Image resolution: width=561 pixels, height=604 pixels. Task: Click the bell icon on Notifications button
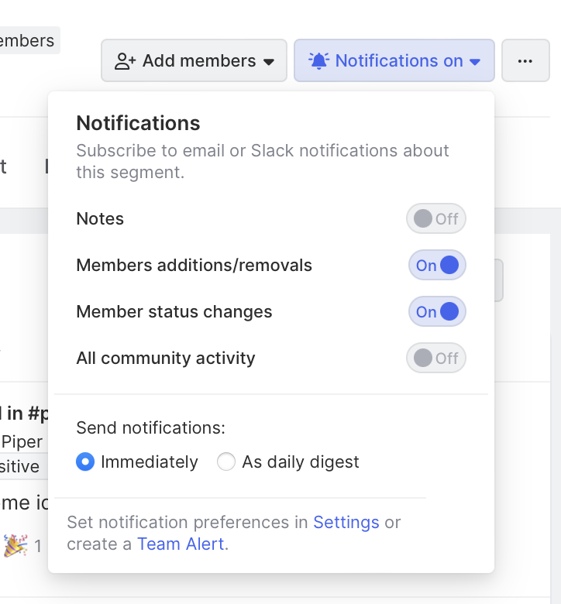coord(318,60)
